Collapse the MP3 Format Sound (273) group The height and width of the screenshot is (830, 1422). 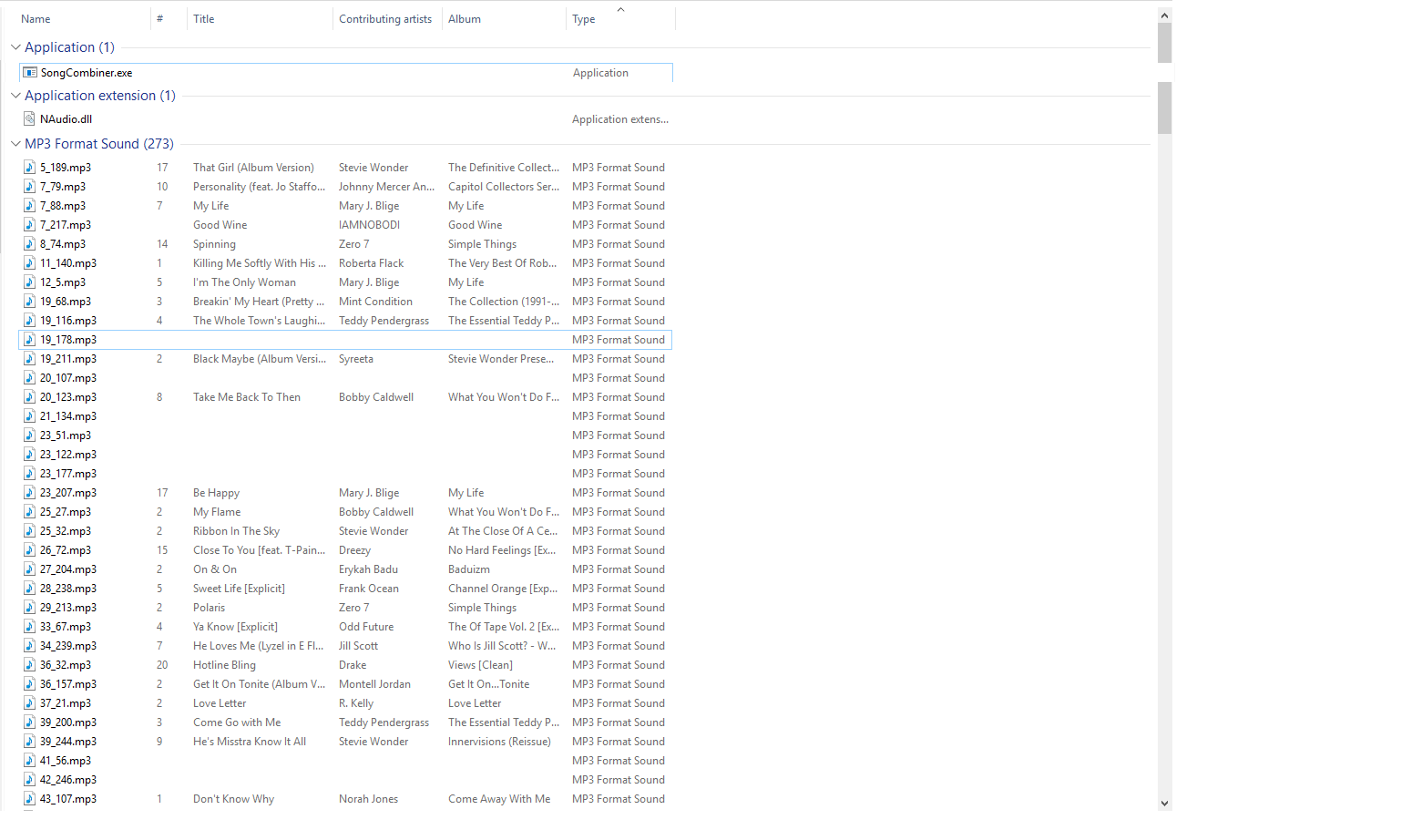(x=15, y=144)
